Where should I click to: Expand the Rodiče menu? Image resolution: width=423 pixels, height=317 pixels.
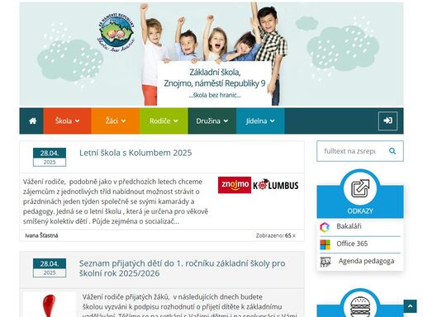click(164, 121)
